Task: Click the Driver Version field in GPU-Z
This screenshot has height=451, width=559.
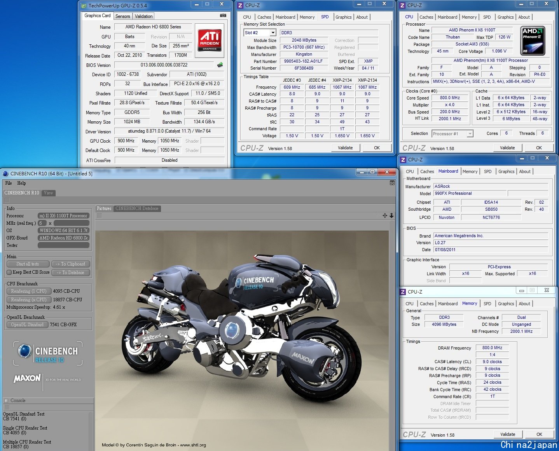Action: [169, 131]
